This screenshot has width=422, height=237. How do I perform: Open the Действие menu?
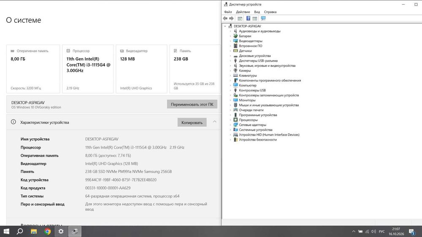pyautogui.click(x=243, y=12)
